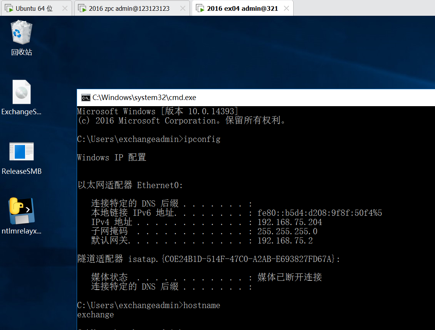Screen dimensions: 435x330
Task: Click the cmd.exe window title text
Action: (144, 97)
